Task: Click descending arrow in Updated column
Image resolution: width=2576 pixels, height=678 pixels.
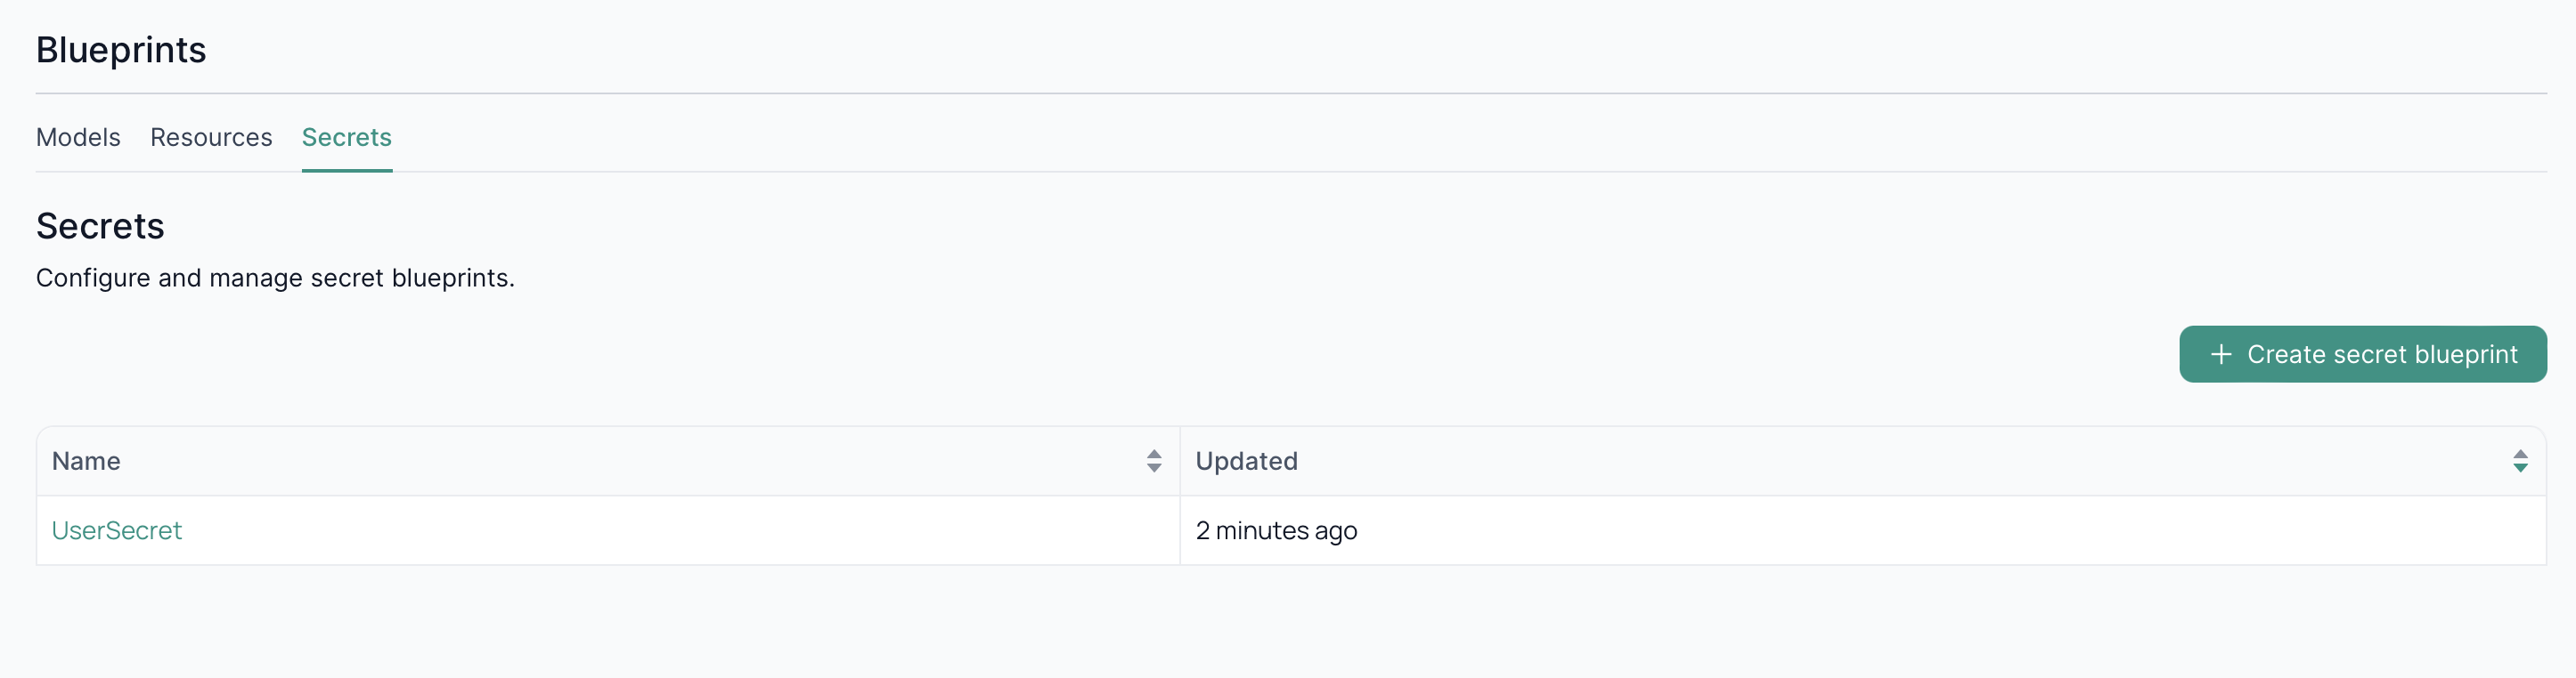Action: [2520, 467]
